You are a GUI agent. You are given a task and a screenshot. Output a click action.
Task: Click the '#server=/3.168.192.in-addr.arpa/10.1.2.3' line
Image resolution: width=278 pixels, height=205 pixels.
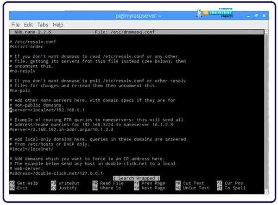[61, 129]
